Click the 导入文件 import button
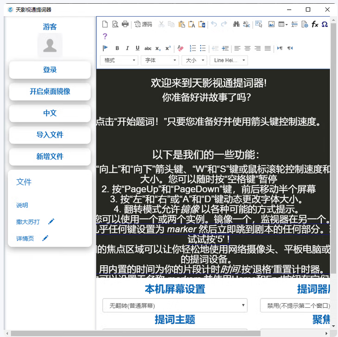The width and height of the screenshot is (338, 337). 50,135
